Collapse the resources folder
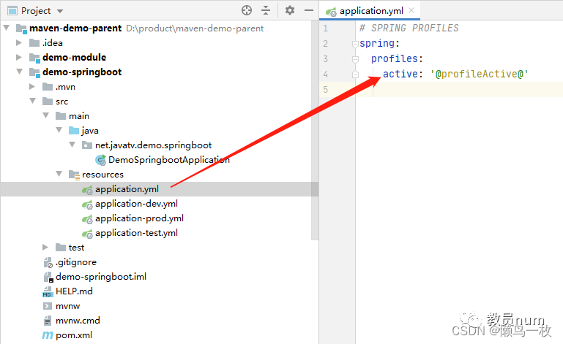 (59, 174)
